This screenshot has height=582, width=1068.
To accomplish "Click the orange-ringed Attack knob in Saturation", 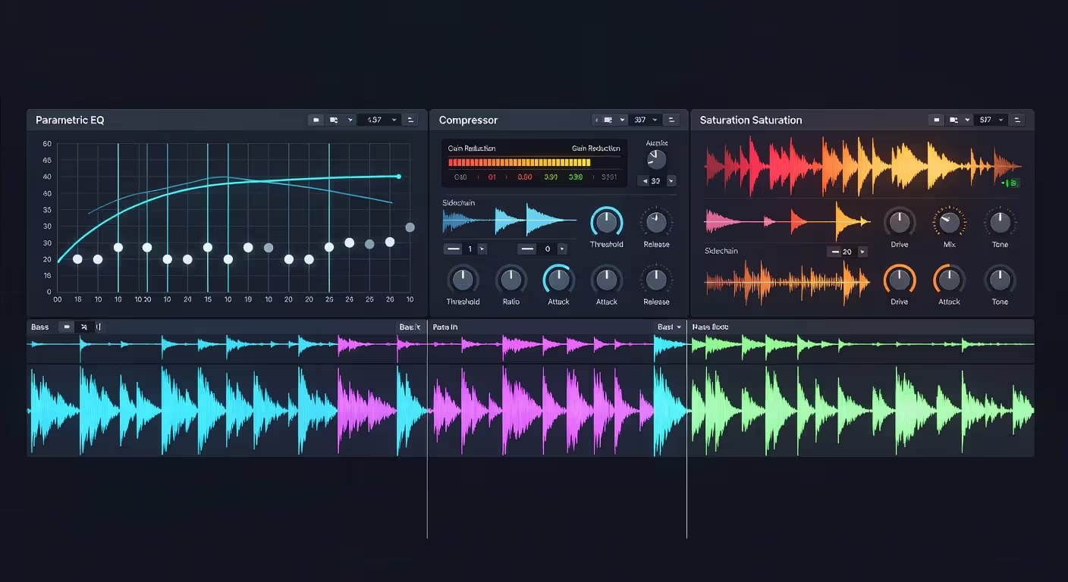I will click(949, 280).
